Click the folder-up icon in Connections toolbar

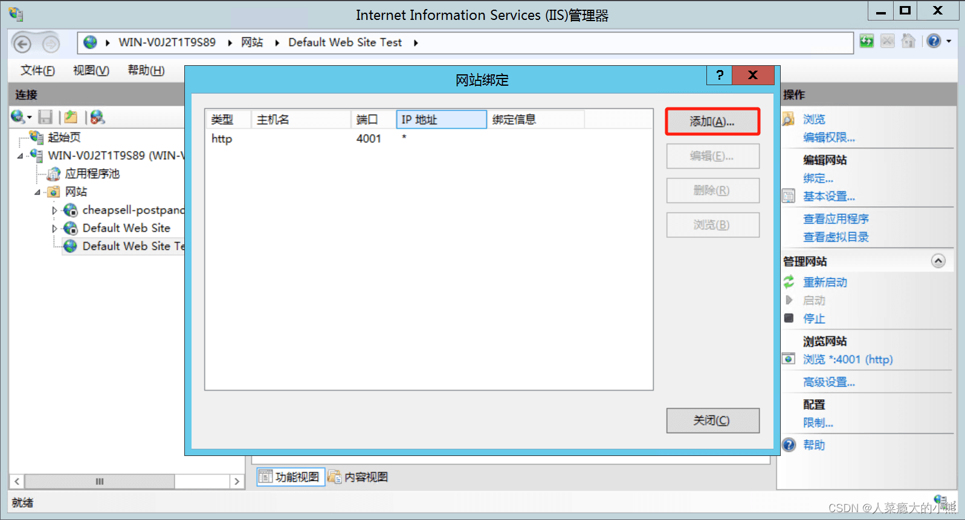71,117
